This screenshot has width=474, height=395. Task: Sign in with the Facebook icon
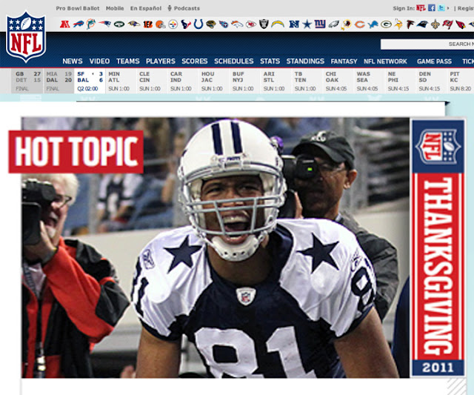(432, 8)
